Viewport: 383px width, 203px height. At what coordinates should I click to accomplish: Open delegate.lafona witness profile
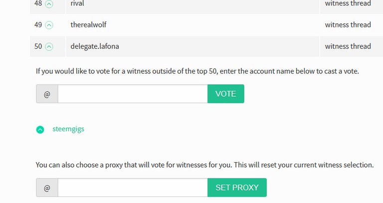(x=95, y=46)
